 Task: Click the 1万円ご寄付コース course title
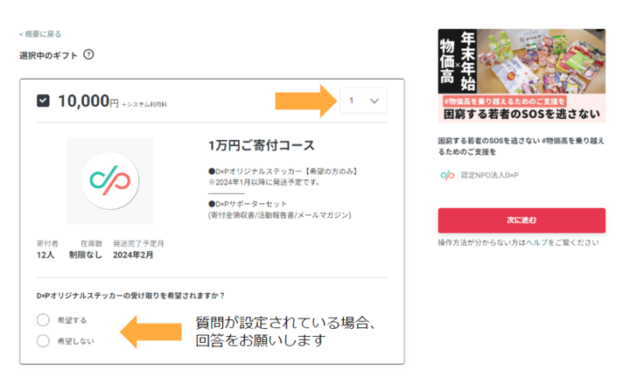pyautogui.click(x=261, y=145)
